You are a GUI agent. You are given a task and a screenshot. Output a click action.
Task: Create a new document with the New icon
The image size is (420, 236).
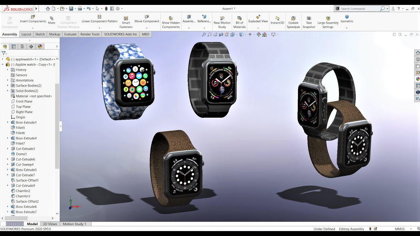coord(53,9)
